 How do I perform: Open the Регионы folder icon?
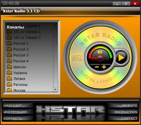tap(9, 85)
